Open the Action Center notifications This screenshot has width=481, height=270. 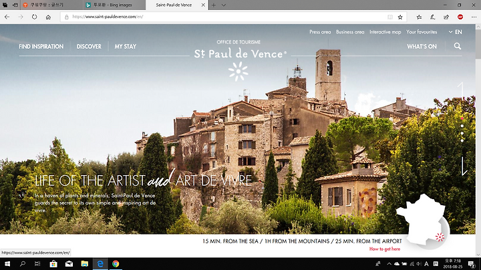pyautogui.click(x=472, y=264)
